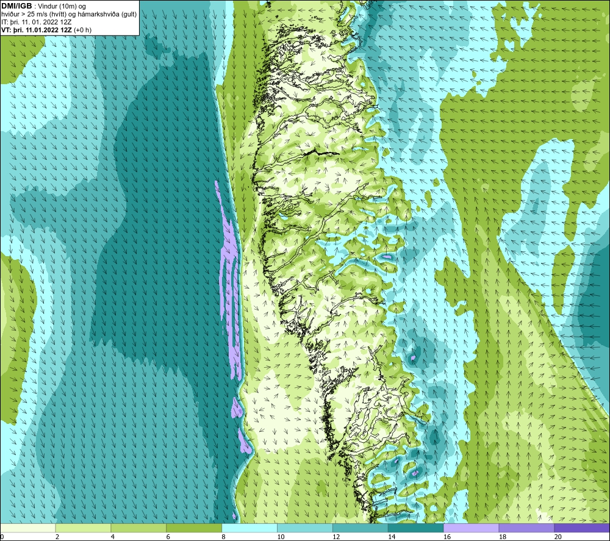This screenshot has height=541, width=610.
Task: Select the 16–18 m/s lavender legend swatch
Action: click(x=471, y=528)
